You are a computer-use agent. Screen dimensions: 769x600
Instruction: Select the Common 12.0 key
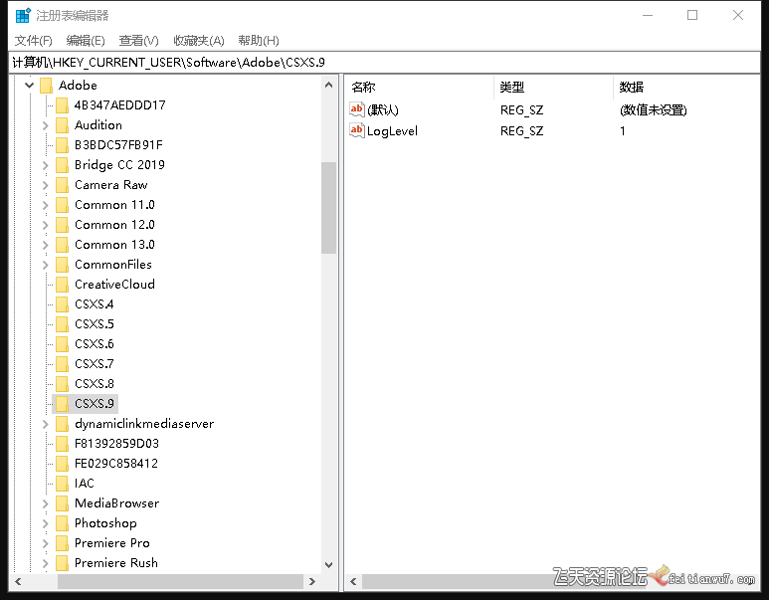114,225
